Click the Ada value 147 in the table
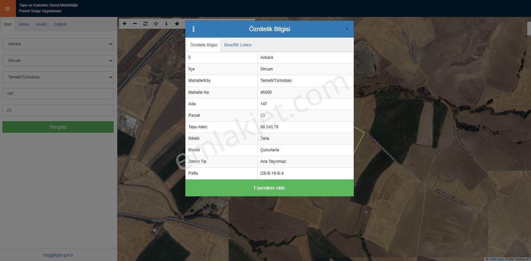 [x=263, y=104]
